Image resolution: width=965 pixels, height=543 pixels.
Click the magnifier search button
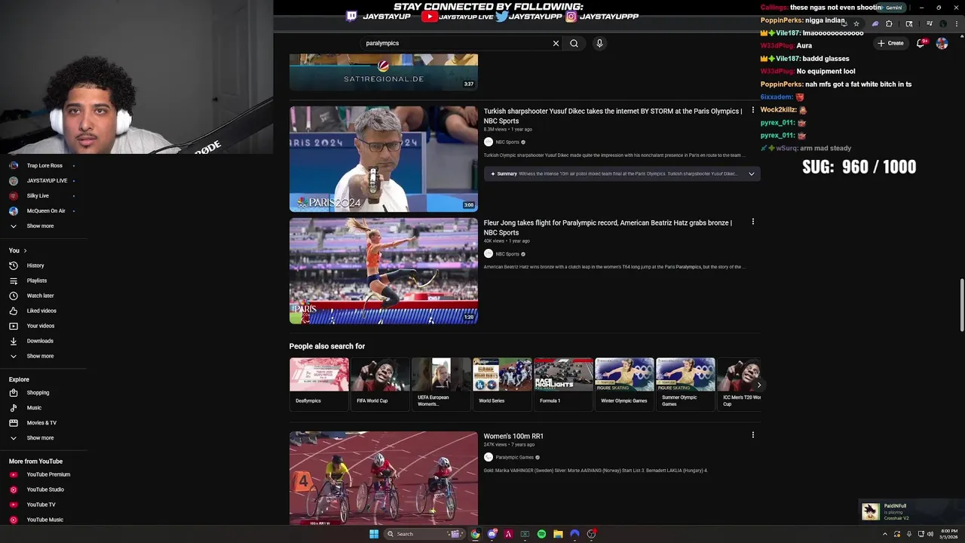(574, 43)
